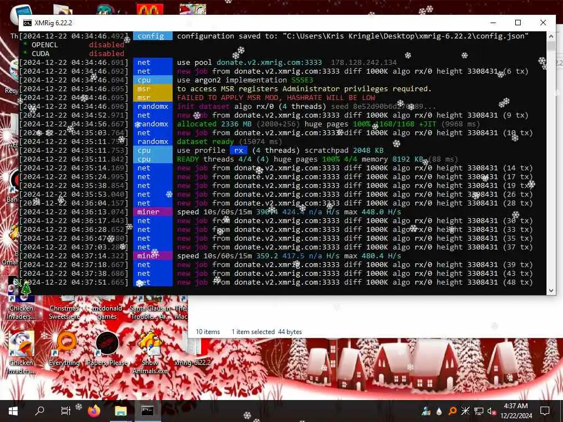The height and width of the screenshot is (422, 563).
Task: Open the mcdonald games desktop folder
Action: pyautogui.click(x=107, y=308)
